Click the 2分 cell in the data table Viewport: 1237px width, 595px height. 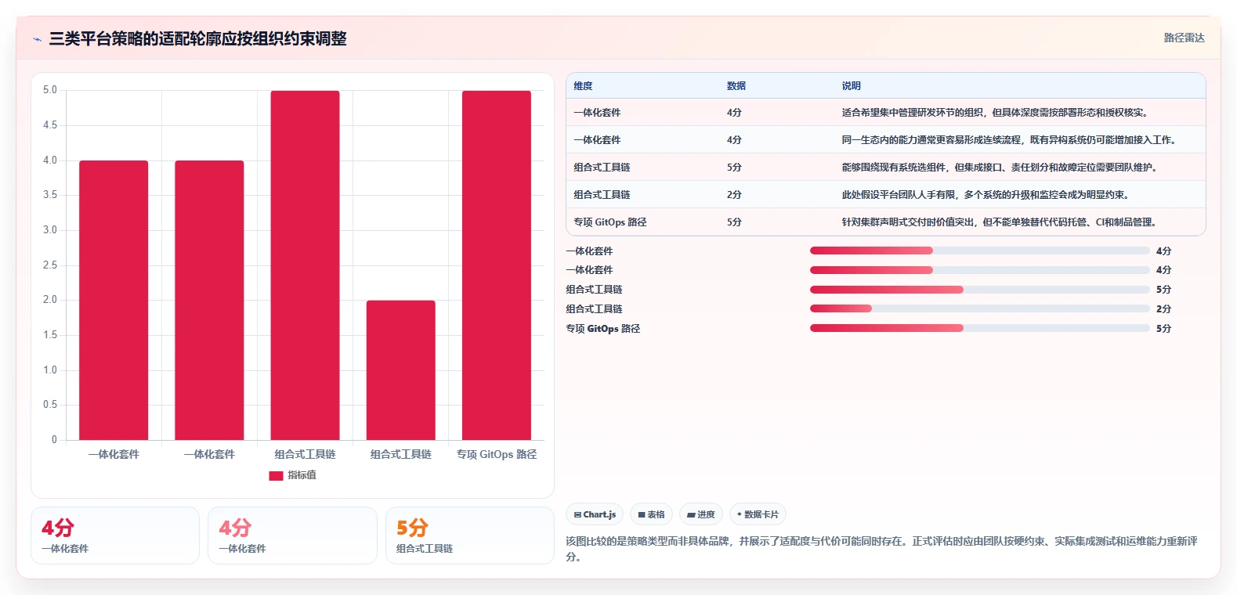[734, 195]
